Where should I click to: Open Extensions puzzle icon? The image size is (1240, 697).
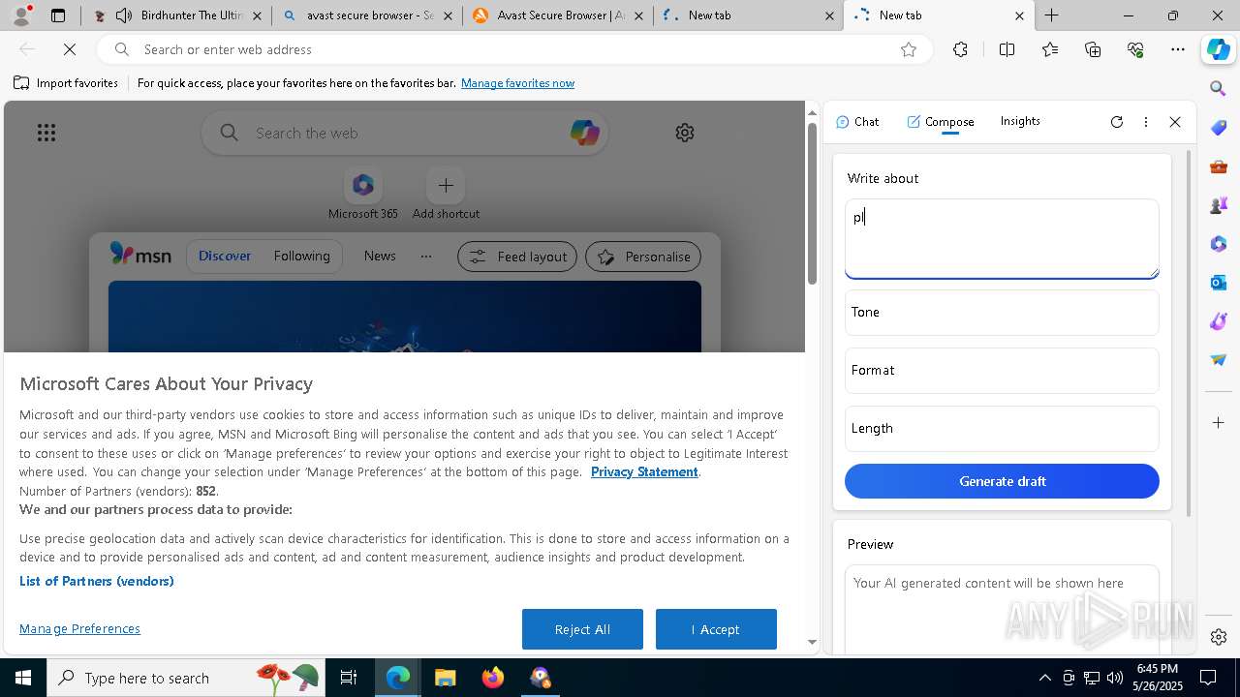tap(960, 49)
